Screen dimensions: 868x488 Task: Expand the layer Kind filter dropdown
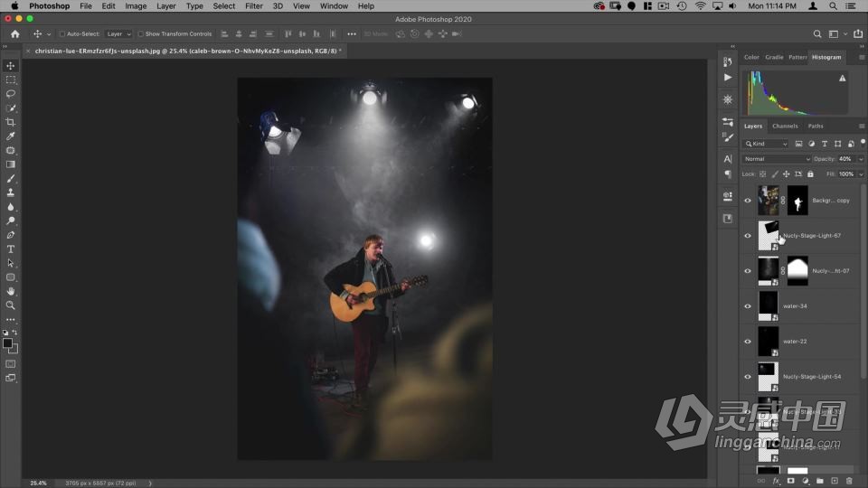[766, 144]
